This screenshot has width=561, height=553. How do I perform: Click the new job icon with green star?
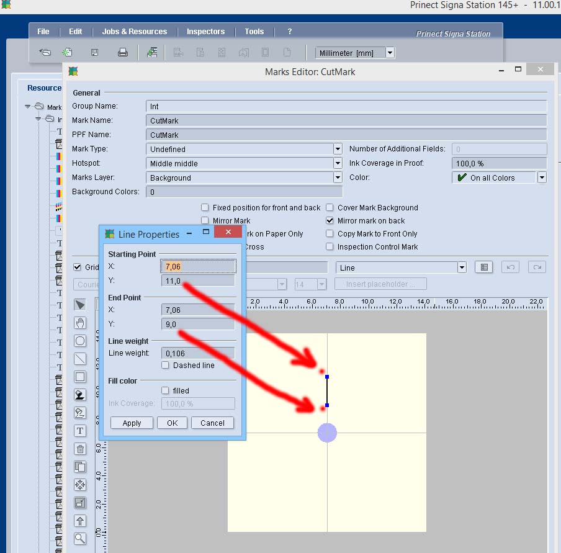pos(67,53)
